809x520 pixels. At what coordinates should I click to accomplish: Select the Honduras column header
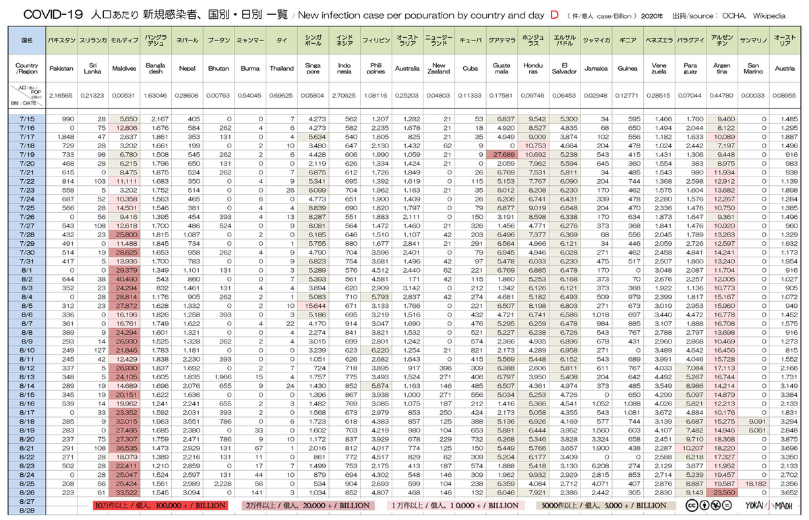point(532,69)
